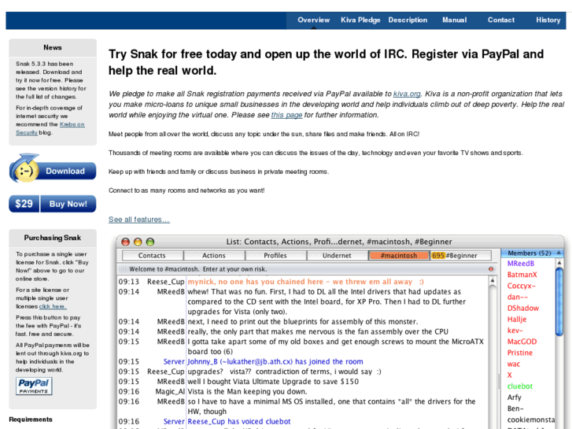Go to the Description page tab
Image resolution: width=572 pixels, height=429 pixels.
tap(408, 20)
